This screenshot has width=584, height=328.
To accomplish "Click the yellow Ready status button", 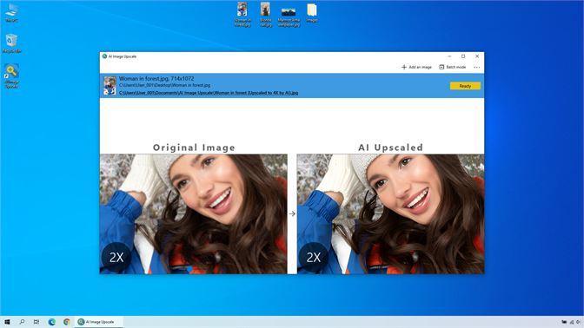I will pos(465,86).
